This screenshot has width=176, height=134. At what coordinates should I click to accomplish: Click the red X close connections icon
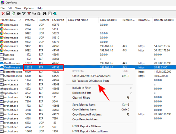coord(3,14)
